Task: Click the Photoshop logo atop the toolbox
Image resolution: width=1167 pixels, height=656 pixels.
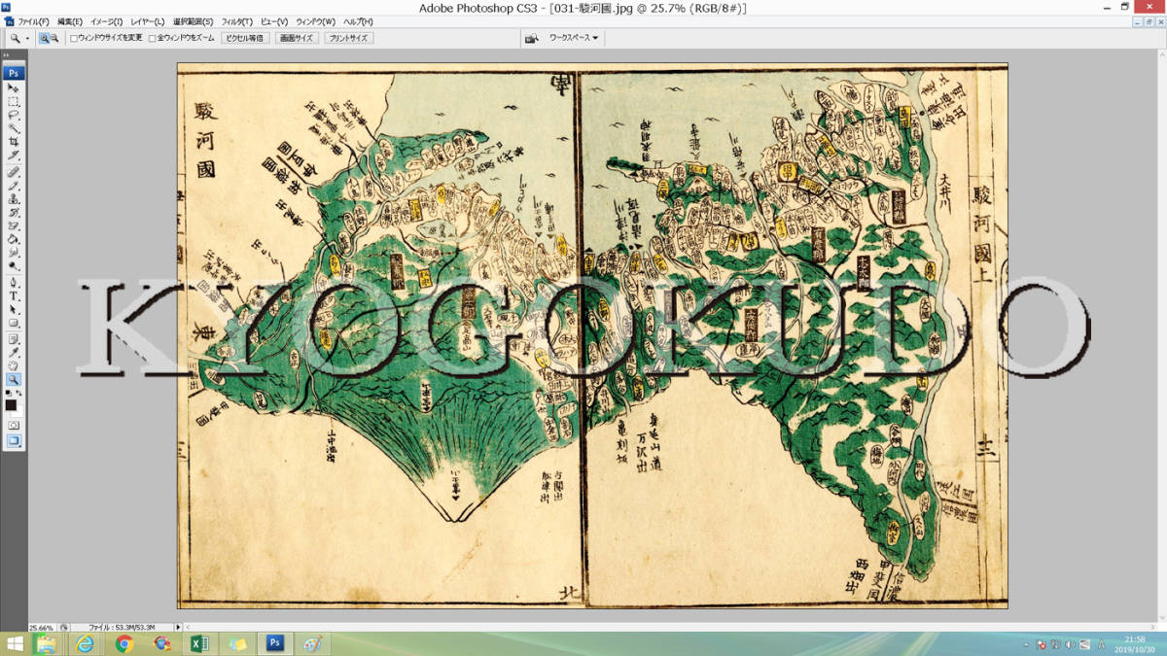Action: pos(14,73)
